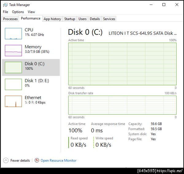The height and width of the screenshot is (174, 184).
Task: Click the Resource Monitor icon at bottom
Action: 37,160
